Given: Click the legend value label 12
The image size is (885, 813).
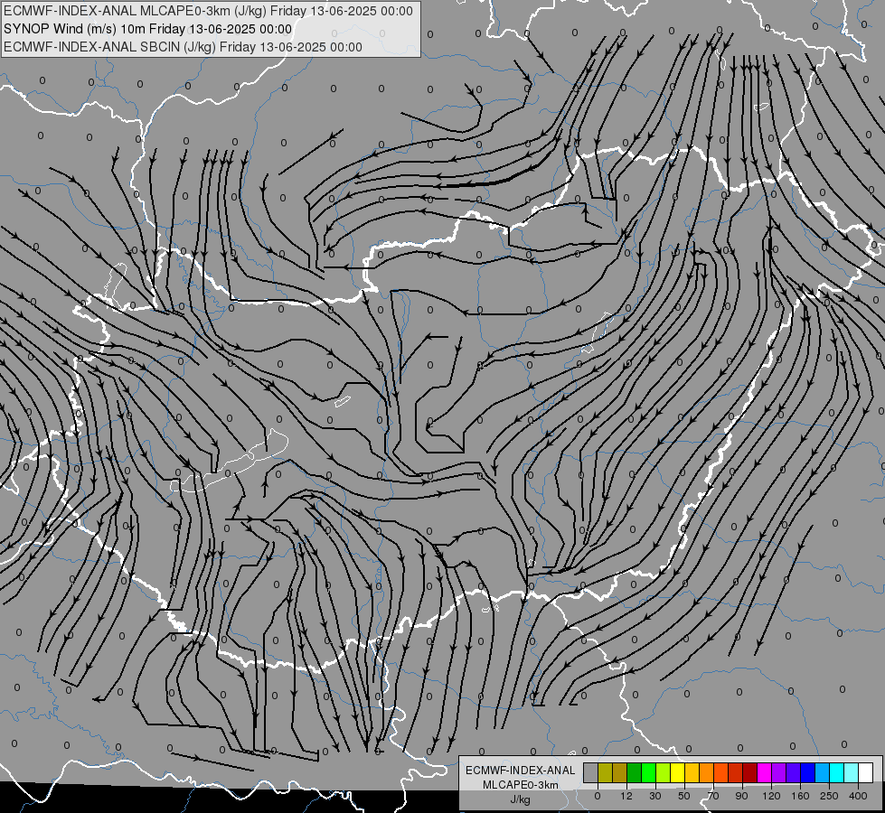Looking at the screenshot, I should [x=626, y=796].
